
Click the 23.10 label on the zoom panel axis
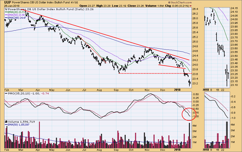[x=234, y=85]
